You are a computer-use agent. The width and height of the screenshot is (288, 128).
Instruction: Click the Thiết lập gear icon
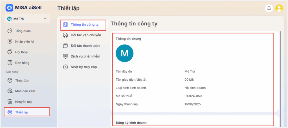(x=10, y=112)
